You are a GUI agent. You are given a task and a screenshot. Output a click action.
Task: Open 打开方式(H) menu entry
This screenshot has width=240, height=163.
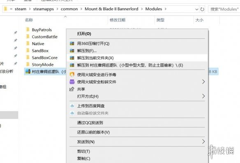pyautogui.click(x=137, y=96)
